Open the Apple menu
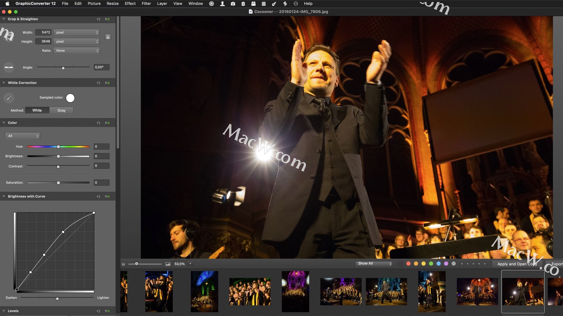The image size is (563, 316). click(x=7, y=4)
